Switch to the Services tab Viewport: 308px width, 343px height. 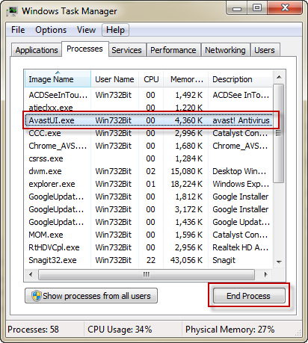pyautogui.click(x=126, y=50)
